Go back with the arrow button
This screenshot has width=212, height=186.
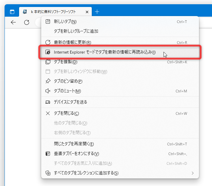tap(13, 22)
